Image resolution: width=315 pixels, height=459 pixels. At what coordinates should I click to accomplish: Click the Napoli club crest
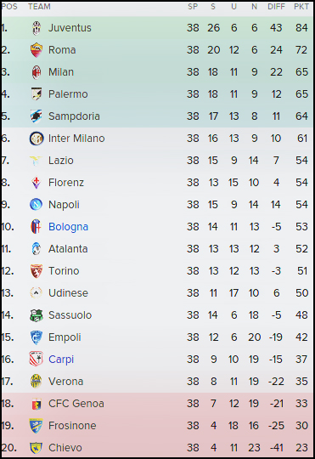(37, 205)
